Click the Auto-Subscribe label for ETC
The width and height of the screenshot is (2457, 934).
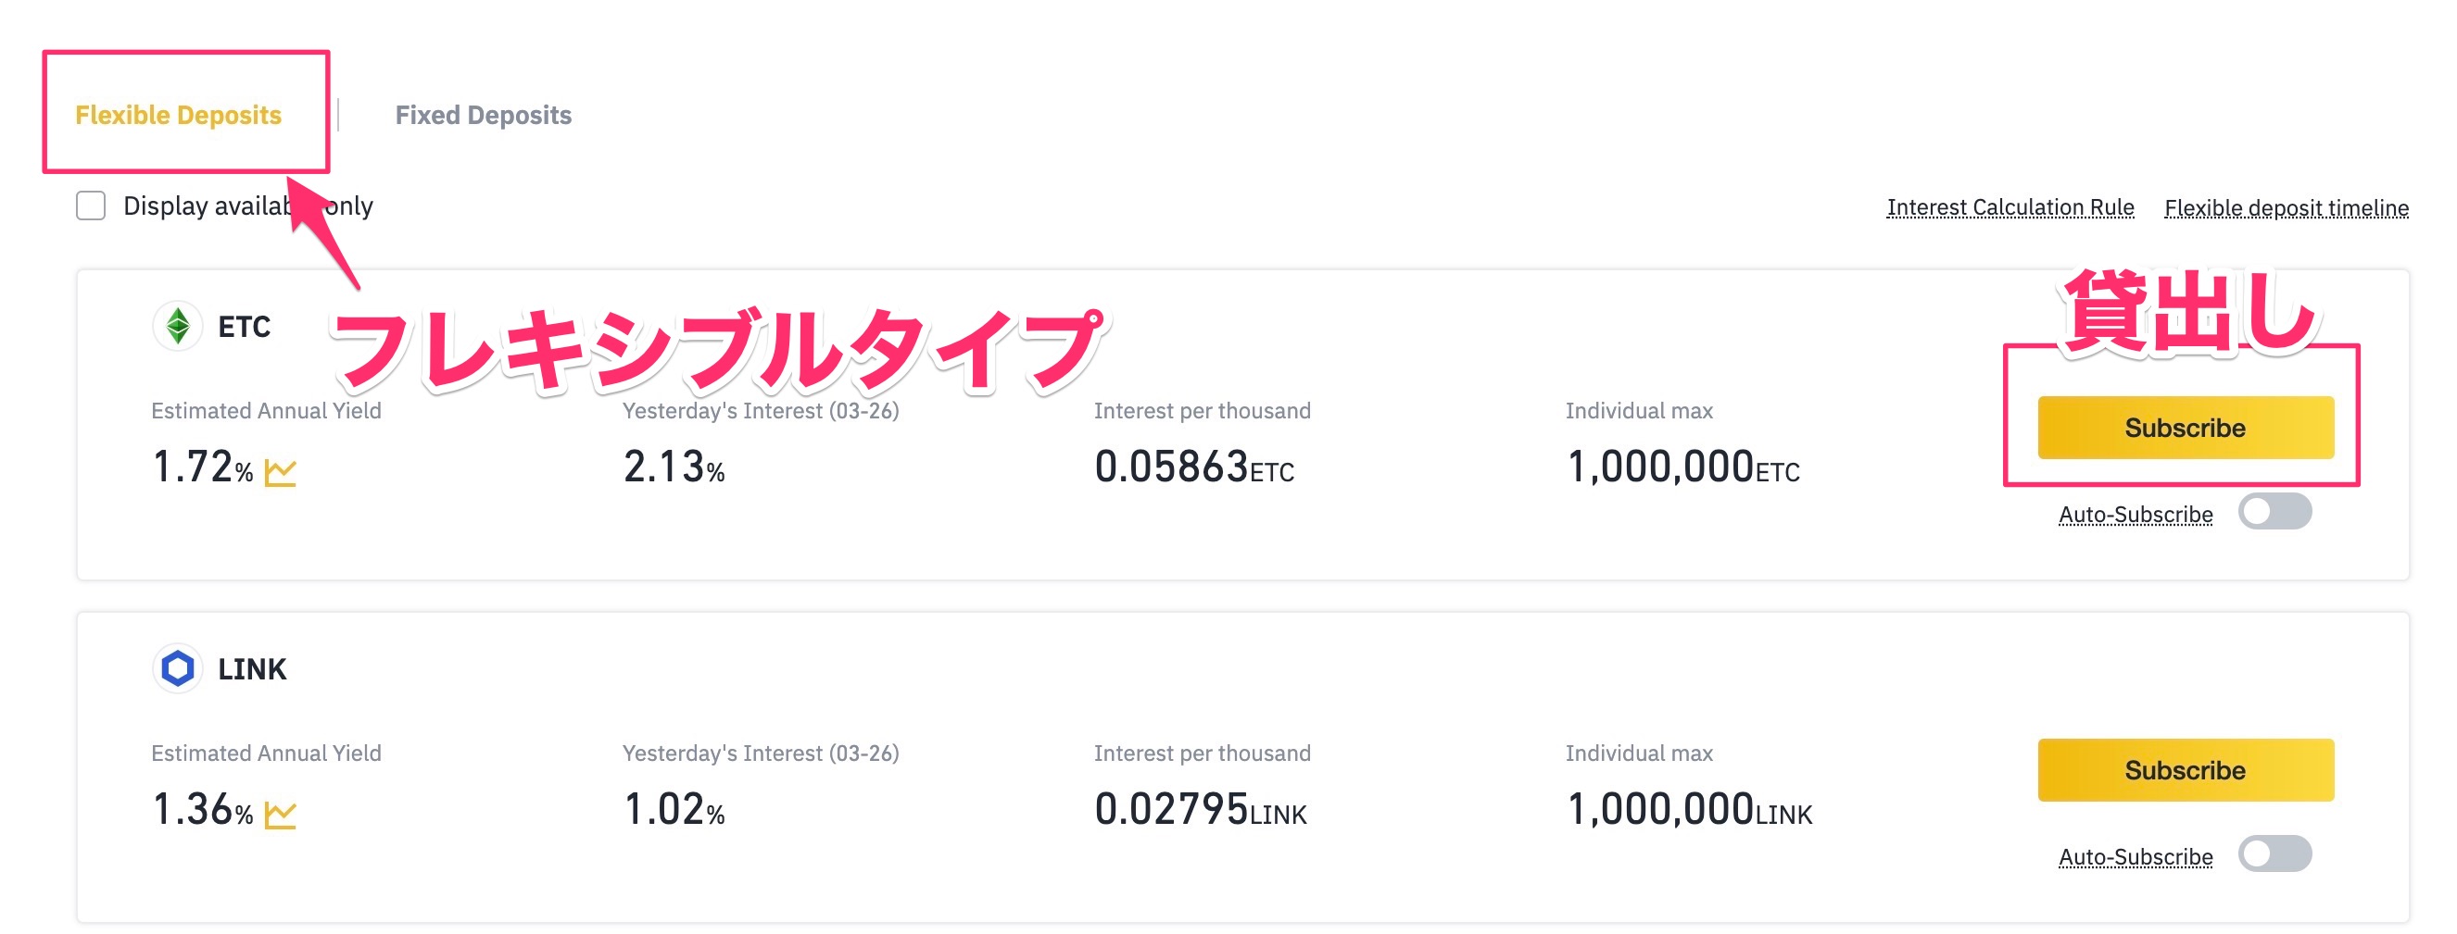coord(2135,515)
